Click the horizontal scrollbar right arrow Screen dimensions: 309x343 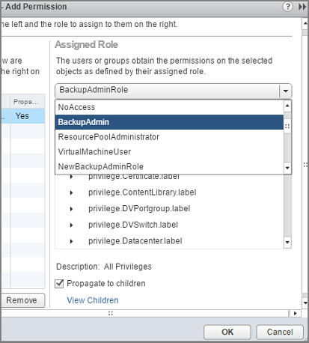pyautogui.click(x=296, y=313)
